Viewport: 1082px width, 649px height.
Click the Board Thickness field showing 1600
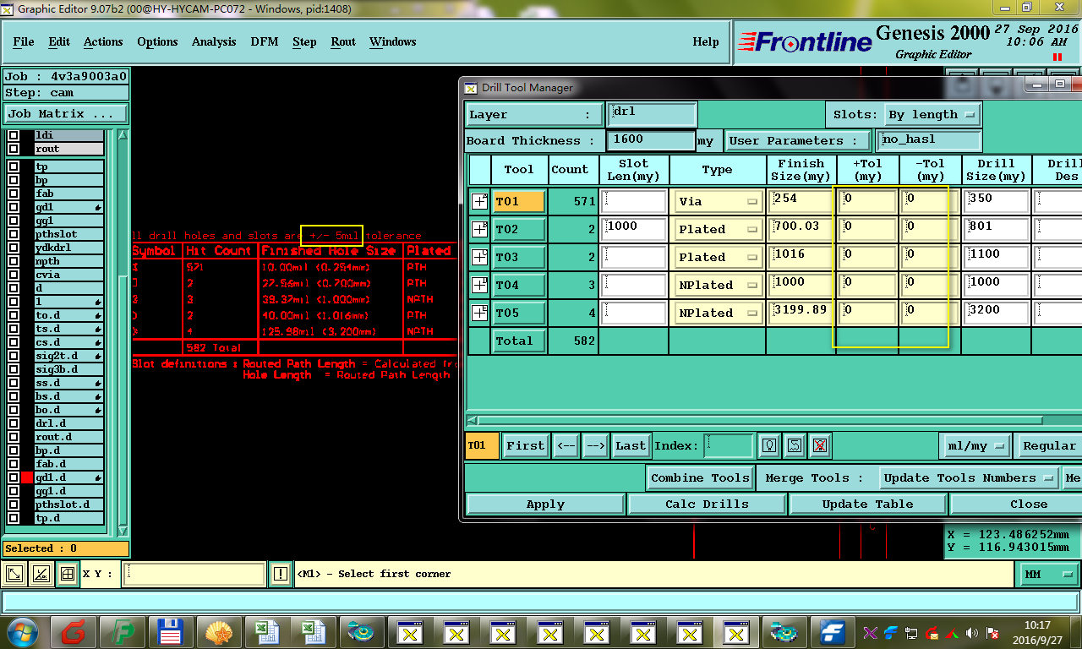(x=651, y=140)
